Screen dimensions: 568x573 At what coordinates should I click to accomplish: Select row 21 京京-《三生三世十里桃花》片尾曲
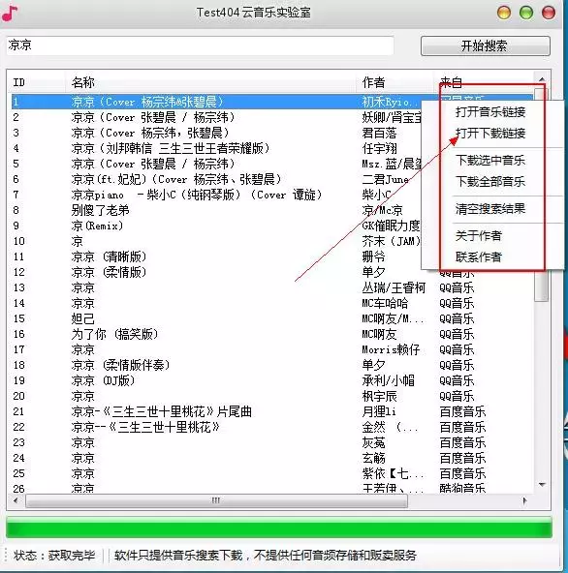[x=272, y=411]
